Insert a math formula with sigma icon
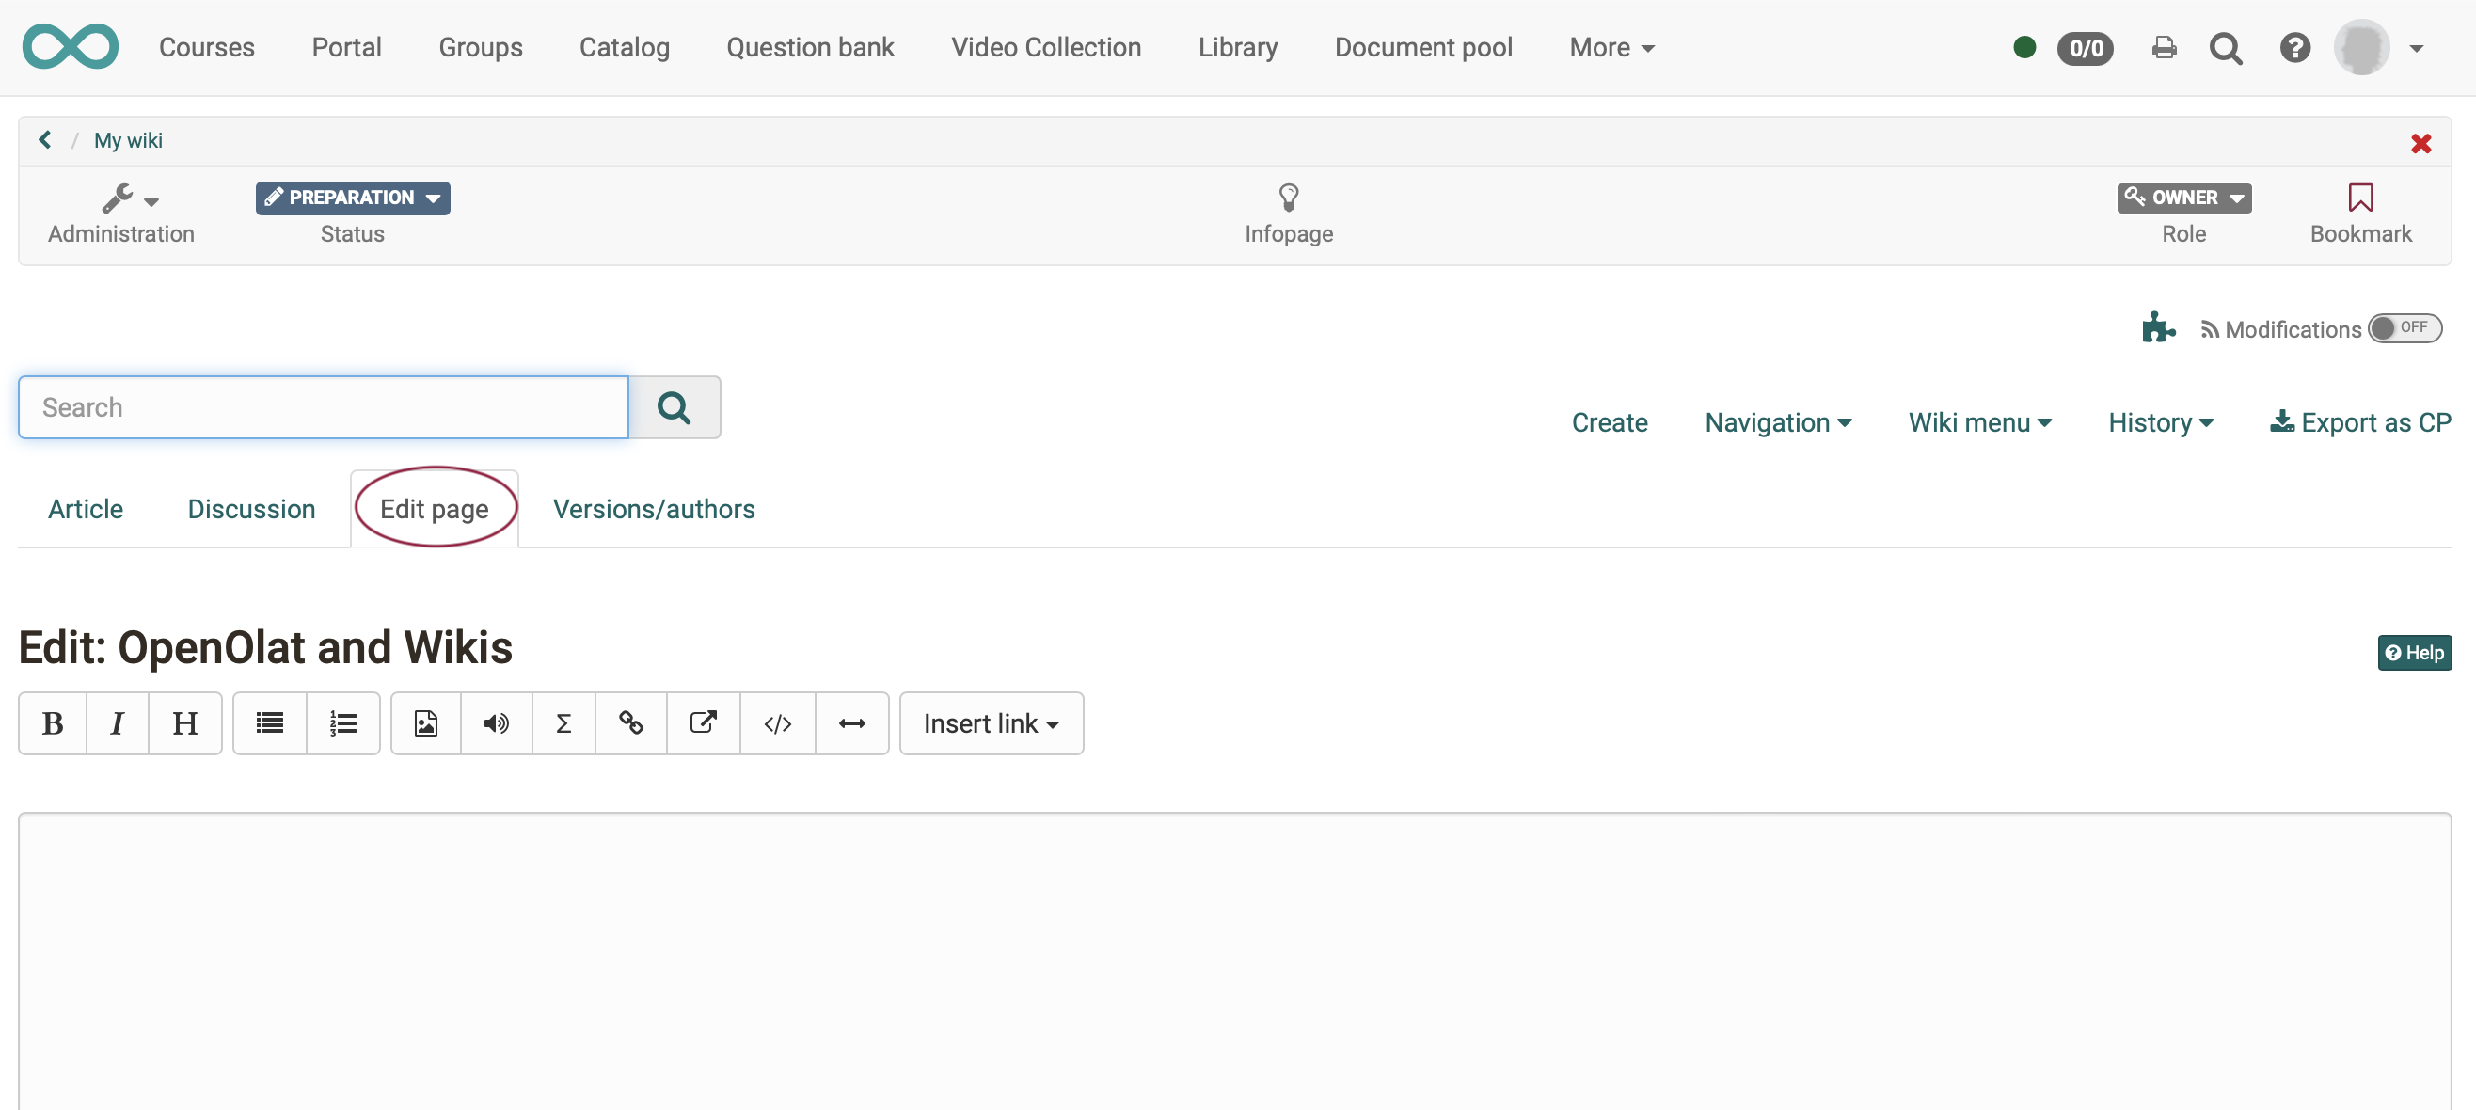Viewport: 2476px width, 1110px height. pos(563,722)
